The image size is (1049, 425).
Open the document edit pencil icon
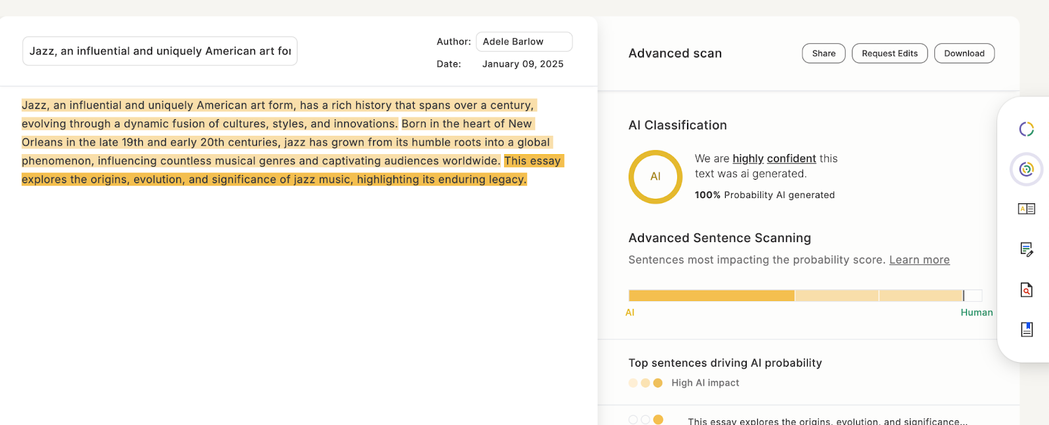click(1026, 249)
